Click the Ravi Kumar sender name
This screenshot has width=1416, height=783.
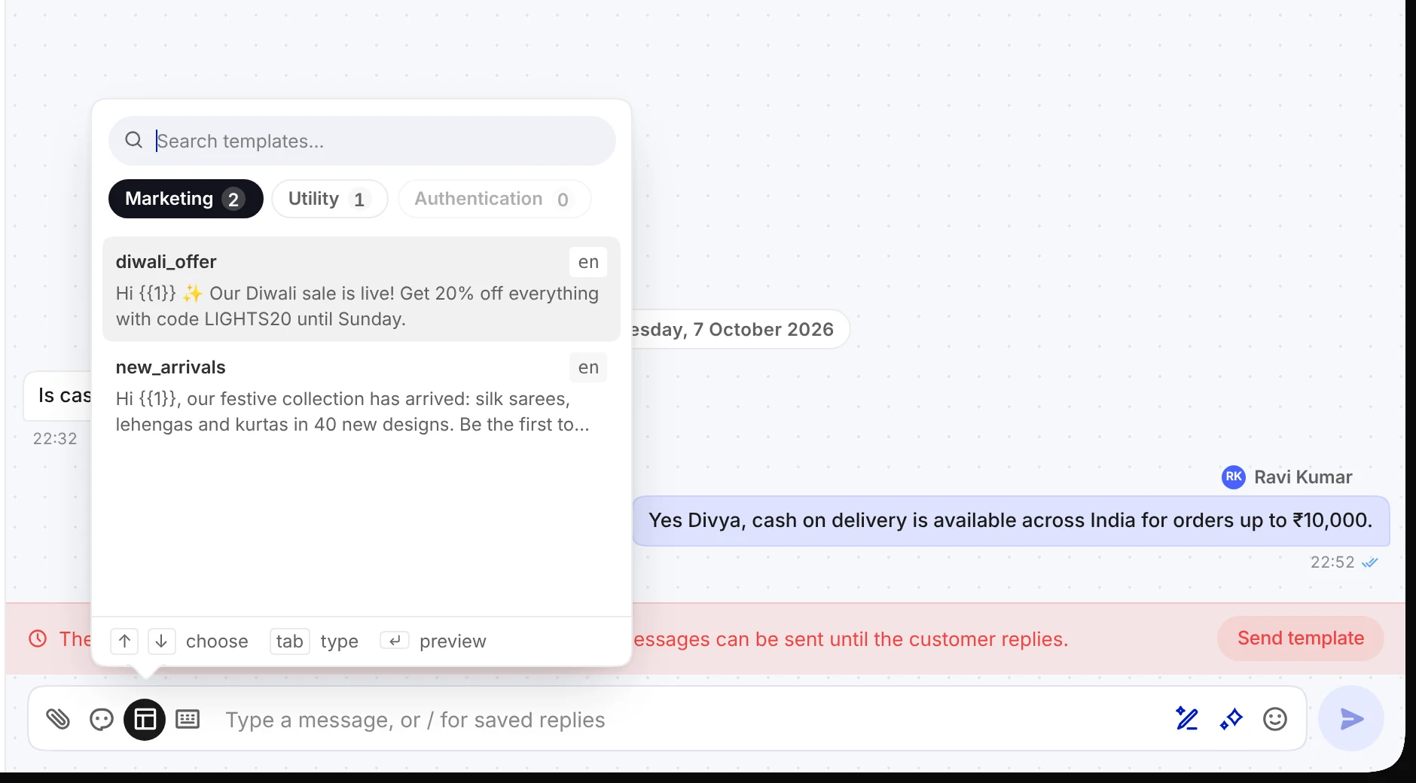(1303, 477)
